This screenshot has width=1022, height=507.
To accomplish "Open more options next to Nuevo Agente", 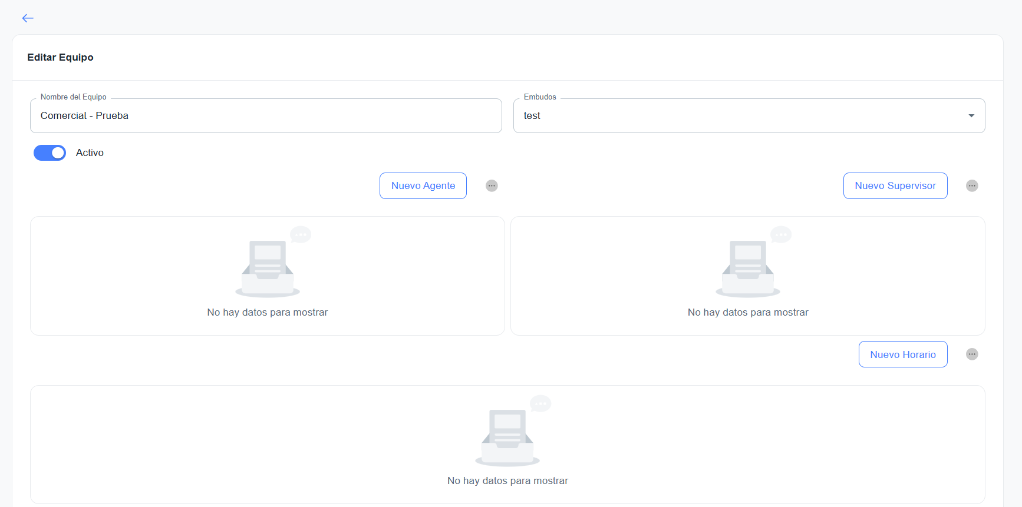I will coord(492,186).
